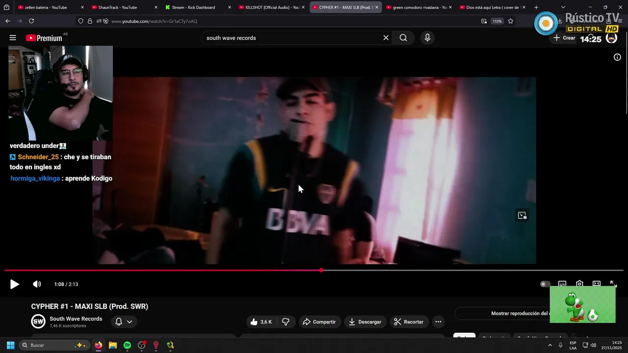Go back in browser history
The image size is (628, 353).
pyautogui.click(x=8, y=21)
